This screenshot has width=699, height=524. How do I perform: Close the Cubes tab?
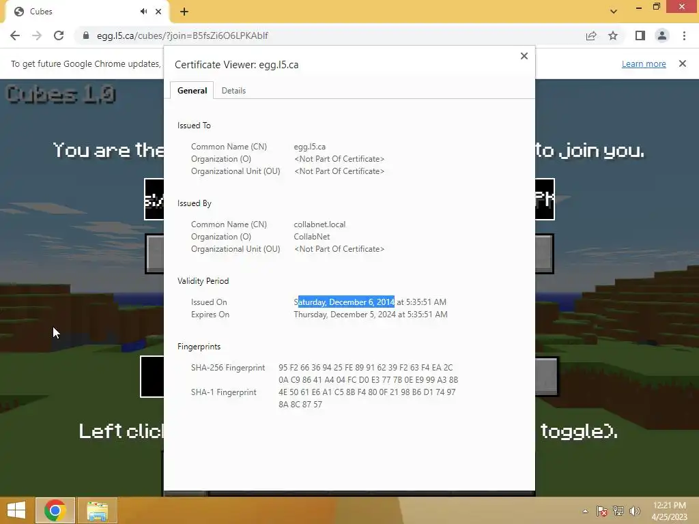point(158,12)
